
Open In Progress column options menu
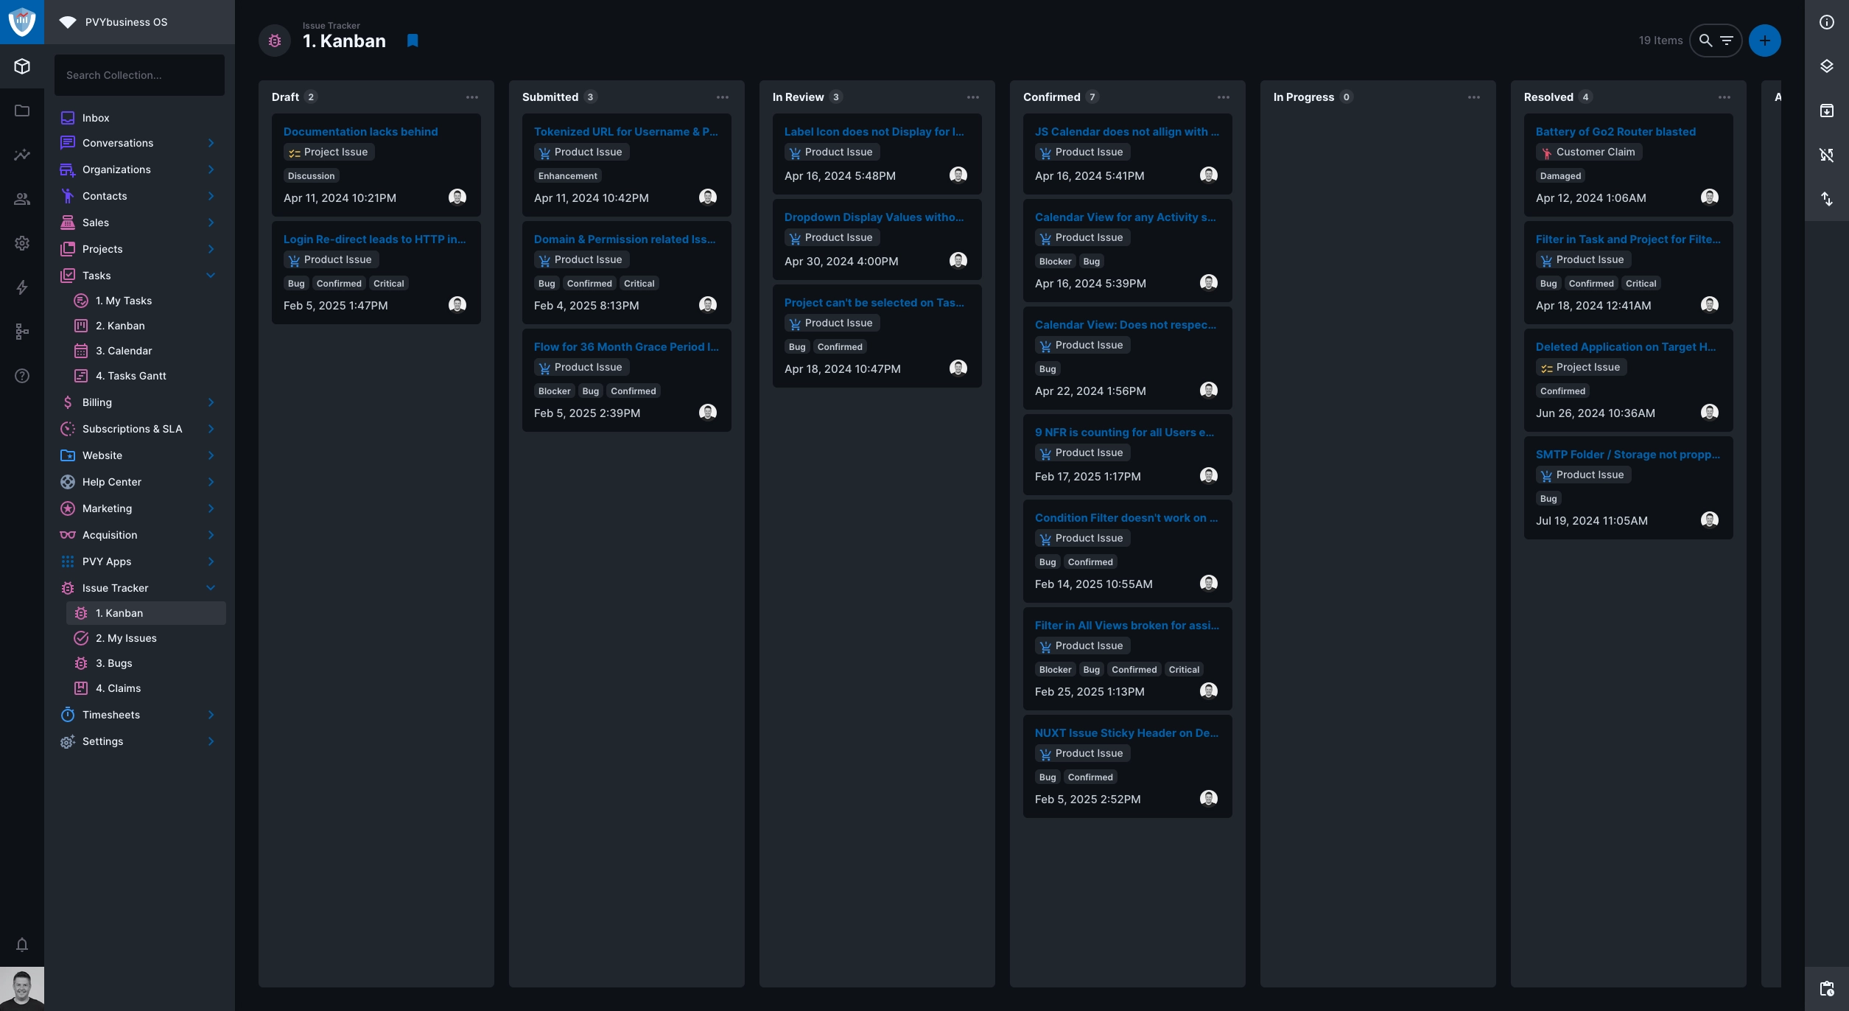coord(1474,97)
